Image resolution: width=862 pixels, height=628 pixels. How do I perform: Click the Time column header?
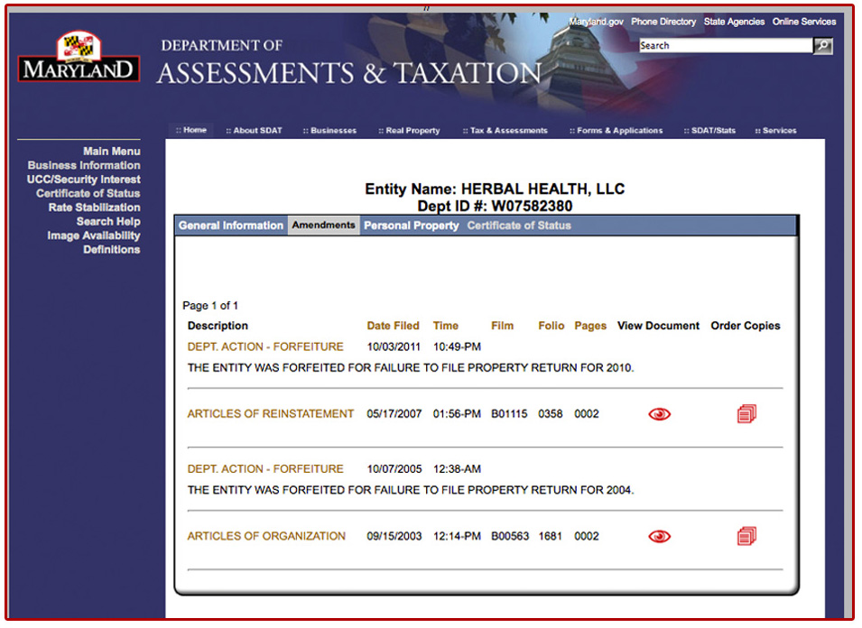446,326
